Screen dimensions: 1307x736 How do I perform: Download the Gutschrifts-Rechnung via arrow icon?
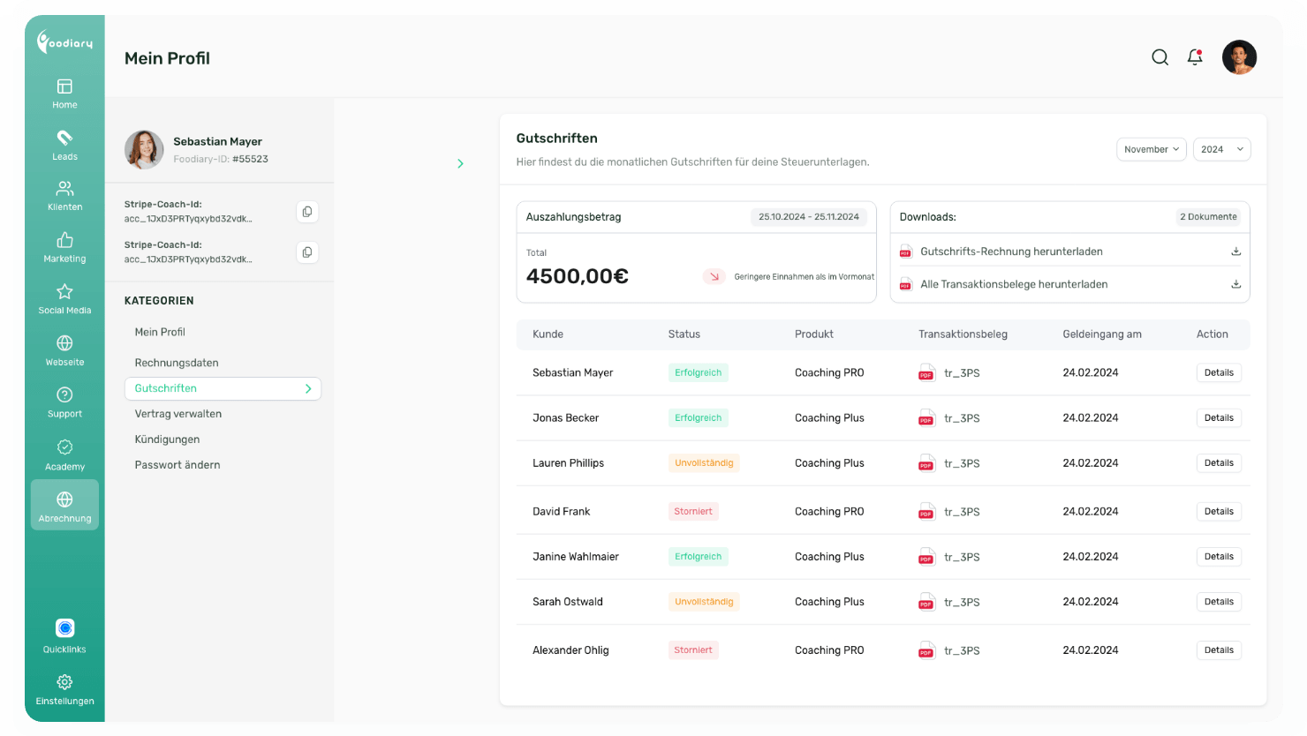pos(1235,252)
